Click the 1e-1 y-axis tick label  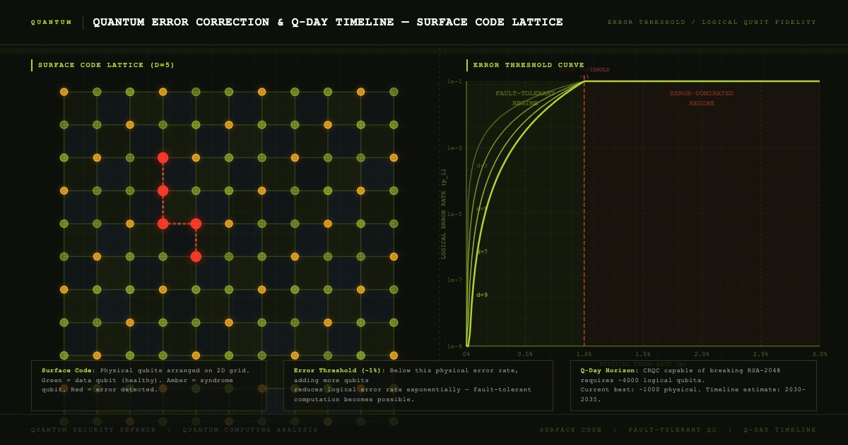454,82
